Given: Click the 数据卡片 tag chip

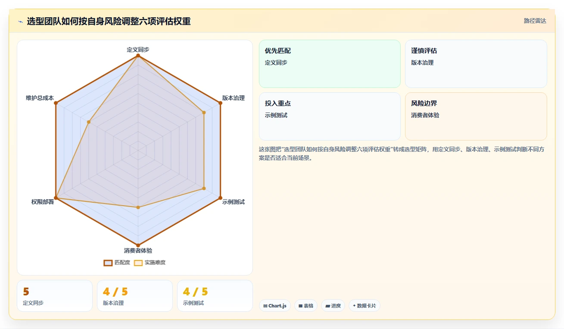Looking at the screenshot, I should click(x=365, y=306).
